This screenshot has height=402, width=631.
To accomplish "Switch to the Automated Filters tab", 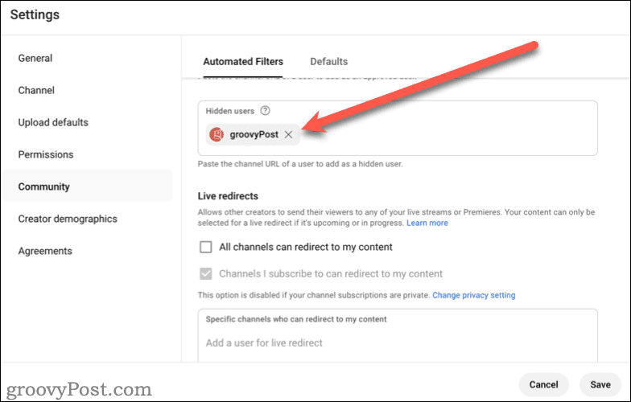I will click(x=243, y=61).
